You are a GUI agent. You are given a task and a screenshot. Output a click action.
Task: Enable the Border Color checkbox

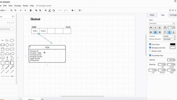tap(150, 51)
